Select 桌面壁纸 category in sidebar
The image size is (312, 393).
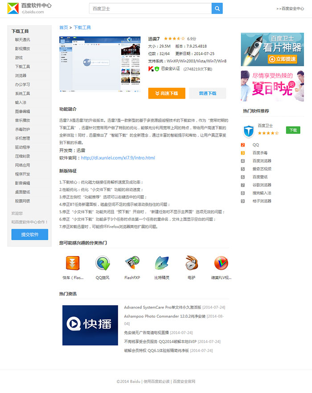coord(22,192)
